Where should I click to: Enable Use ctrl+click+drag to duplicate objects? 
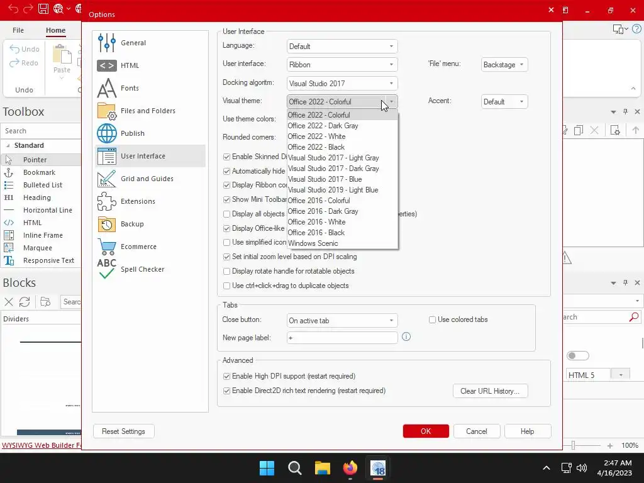[x=226, y=286]
